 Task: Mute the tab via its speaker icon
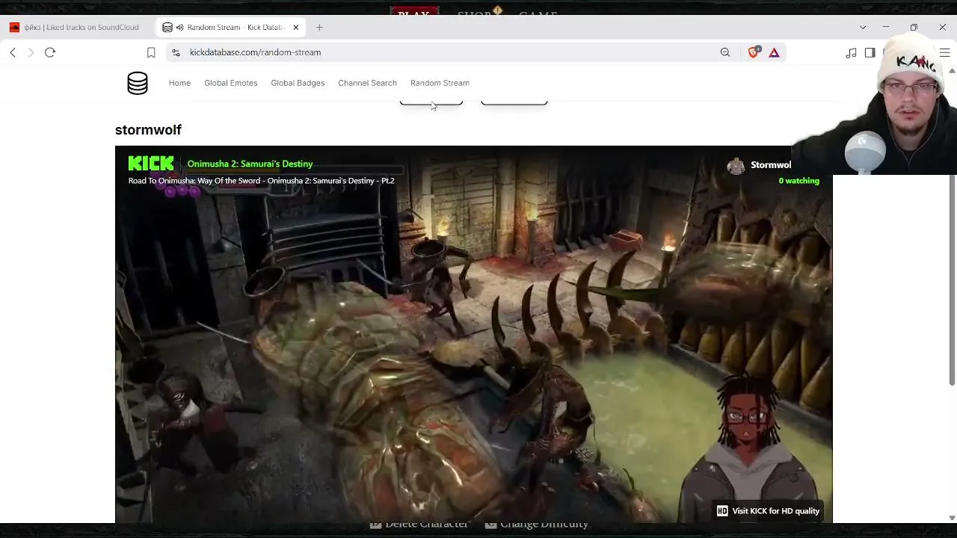pyautogui.click(x=179, y=28)
